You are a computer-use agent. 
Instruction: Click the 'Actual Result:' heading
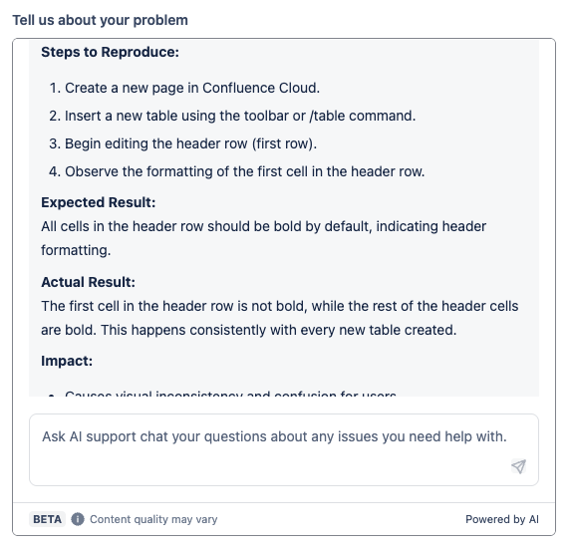tap(88, 282)
